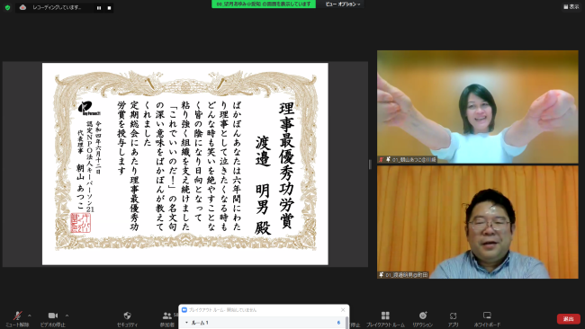Click the green screen-sharing notification banner

[x=264, y=4]
